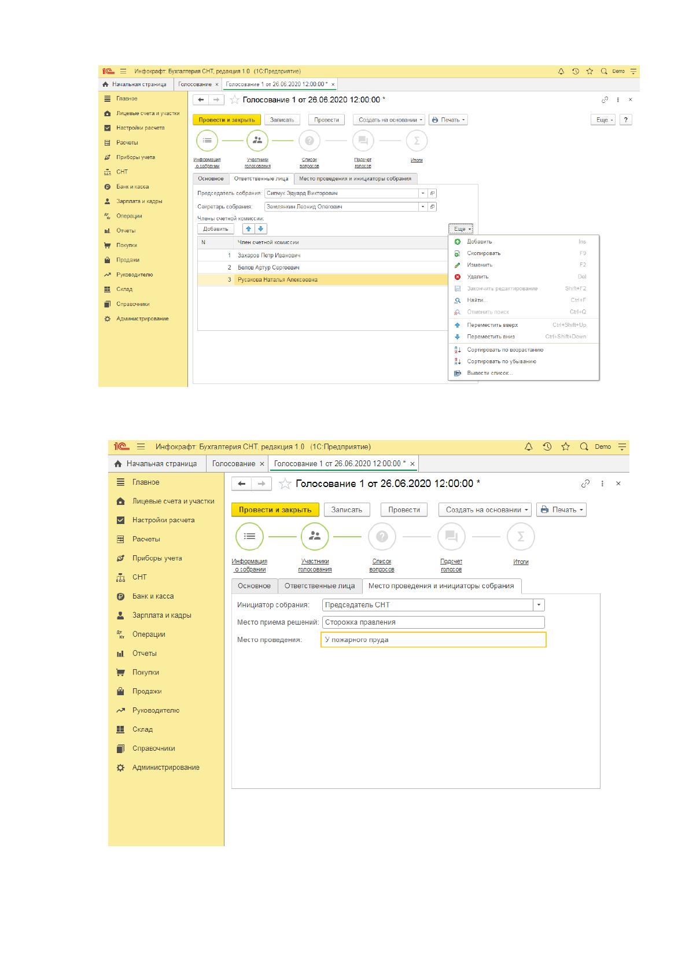
Task: Click Список вопросов question circle in lower screenshot
Action: 382,537
